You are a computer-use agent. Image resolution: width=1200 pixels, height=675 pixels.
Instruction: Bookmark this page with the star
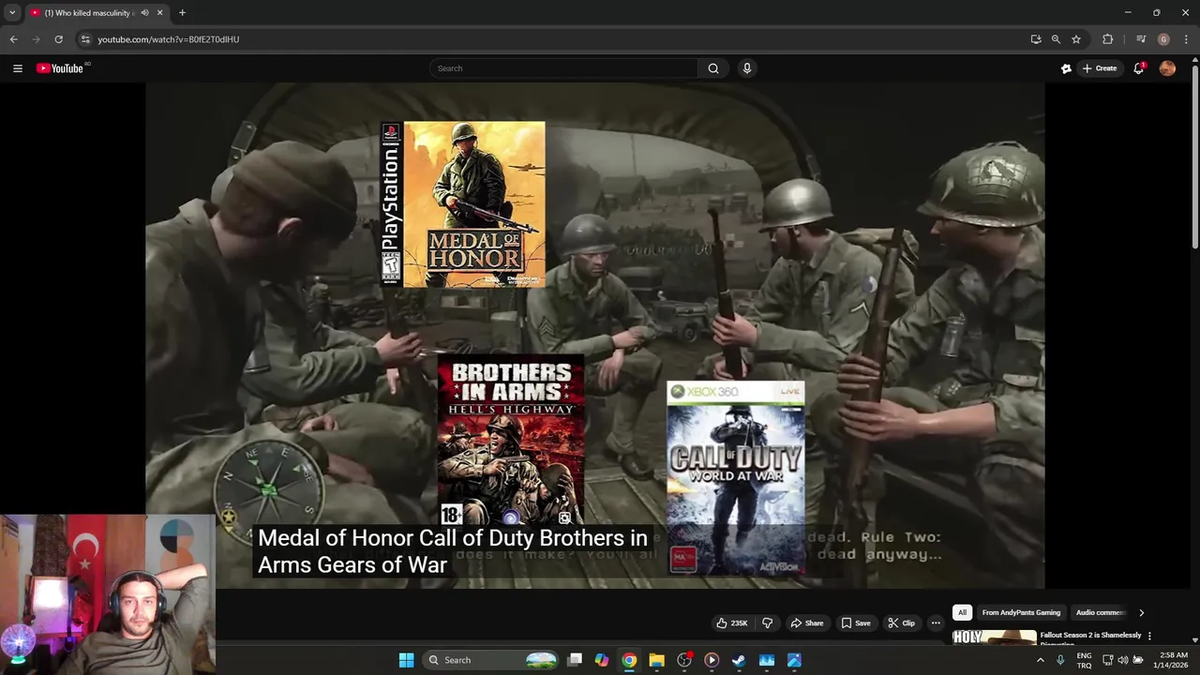(1076, 39)
